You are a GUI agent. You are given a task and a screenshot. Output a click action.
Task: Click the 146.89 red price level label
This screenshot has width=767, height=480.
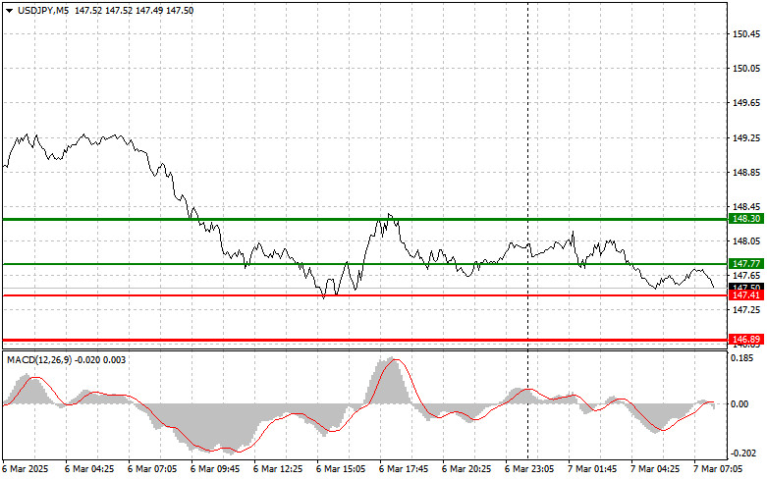click(x=746, y=340)
